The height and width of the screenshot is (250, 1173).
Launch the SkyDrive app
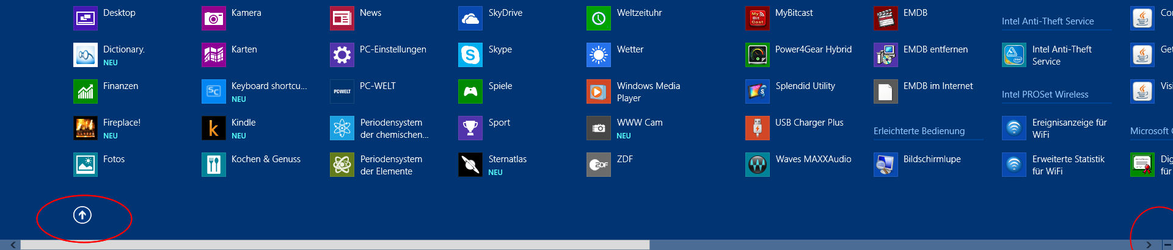470,18
